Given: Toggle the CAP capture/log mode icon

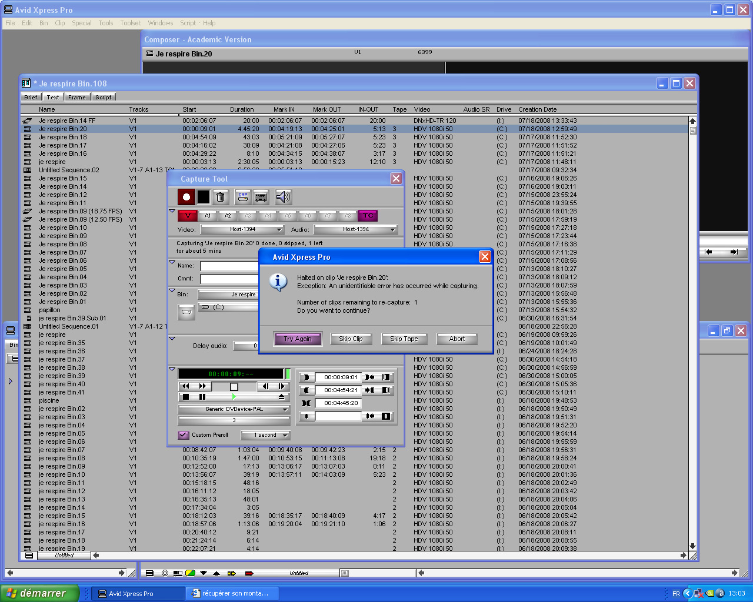Looking at the screenshot, I should (x=243, y=197).
